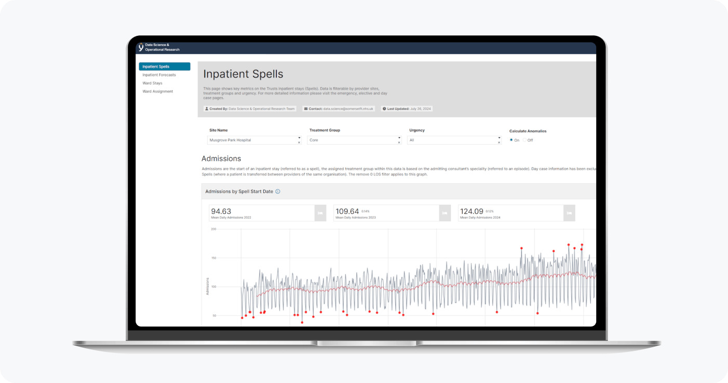Click the 124.09 Mean Daily Admissions 2024 card
Image resolution: width=728 pixels, height=383 pixels.
(x=517, y=213)
